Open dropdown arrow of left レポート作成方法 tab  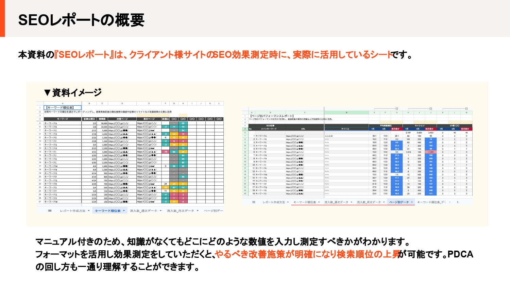pyautogui.click(x=89, y=211)
